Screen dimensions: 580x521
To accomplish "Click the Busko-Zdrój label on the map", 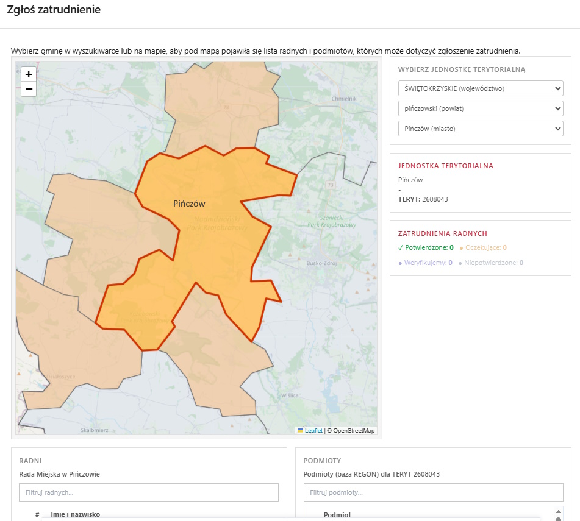I will 323,264.
